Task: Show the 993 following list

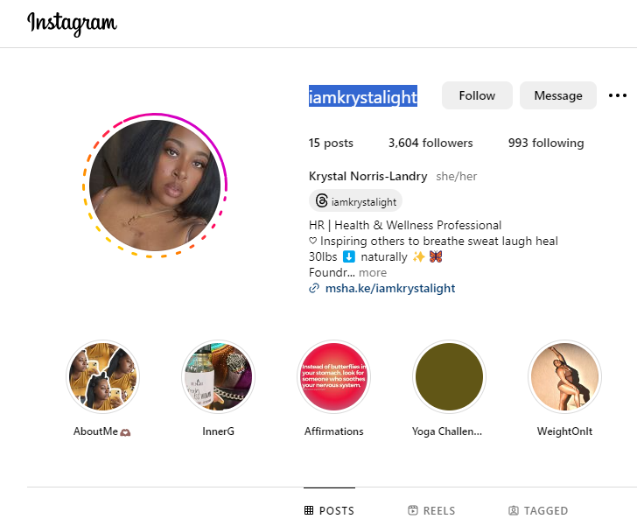Action: coord(546,143)
